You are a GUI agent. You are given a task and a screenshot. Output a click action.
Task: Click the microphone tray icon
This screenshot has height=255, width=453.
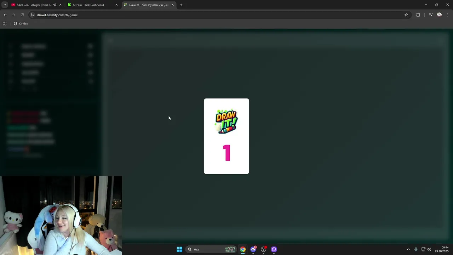tap(416, 249)
